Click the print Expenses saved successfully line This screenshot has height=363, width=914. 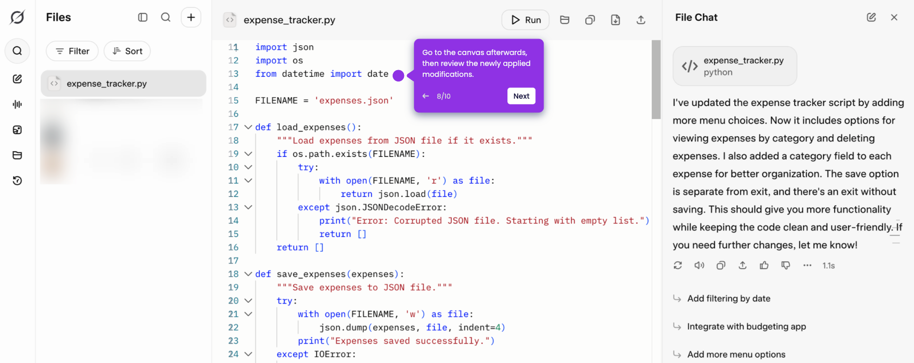tap(396, 341)
